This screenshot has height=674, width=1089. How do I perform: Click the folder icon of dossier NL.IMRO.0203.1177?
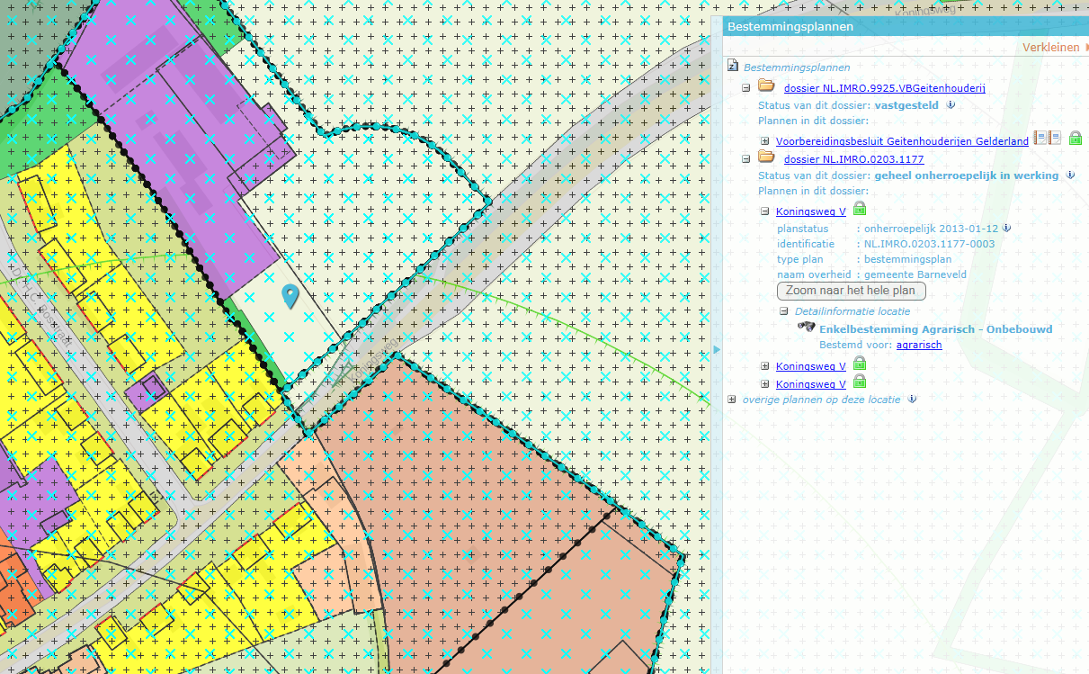(766, 157)
